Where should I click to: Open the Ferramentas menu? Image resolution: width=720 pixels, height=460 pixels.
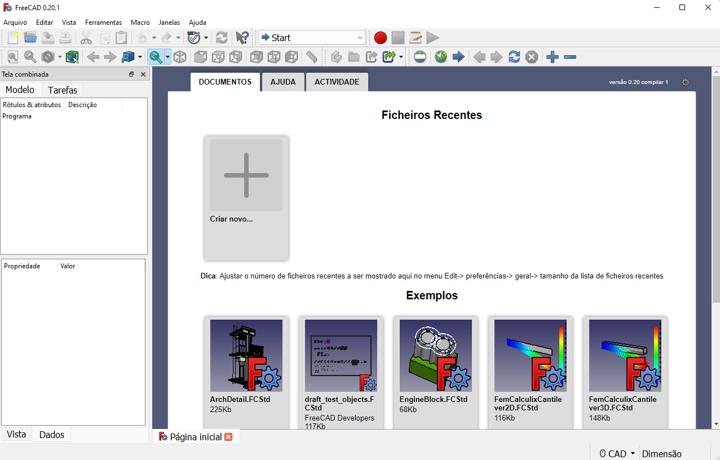tap(103, 23)
